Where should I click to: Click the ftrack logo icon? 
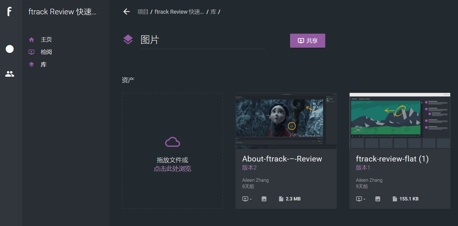(x=9, y=12)
